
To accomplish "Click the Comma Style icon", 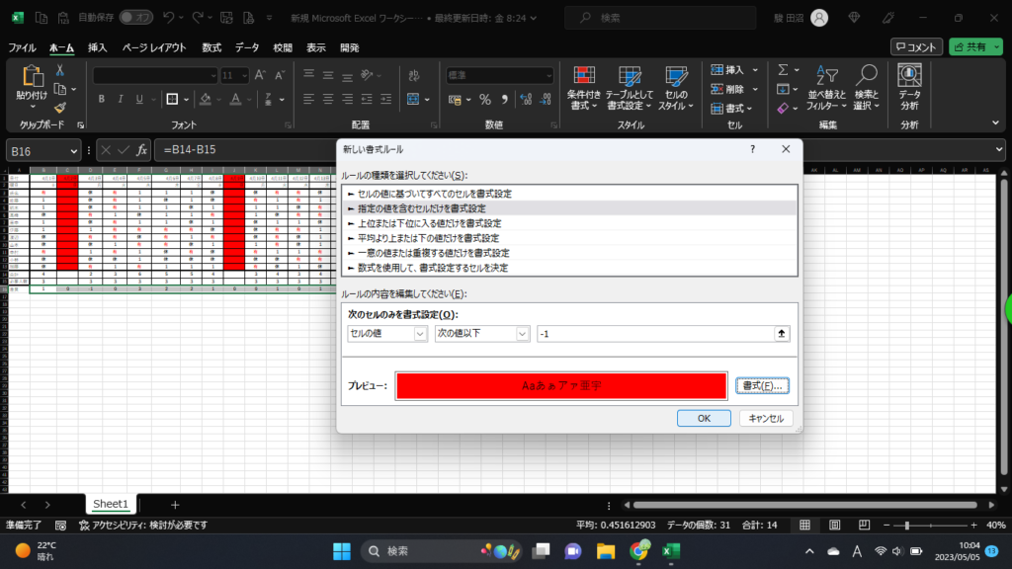I will pos(504,100).
